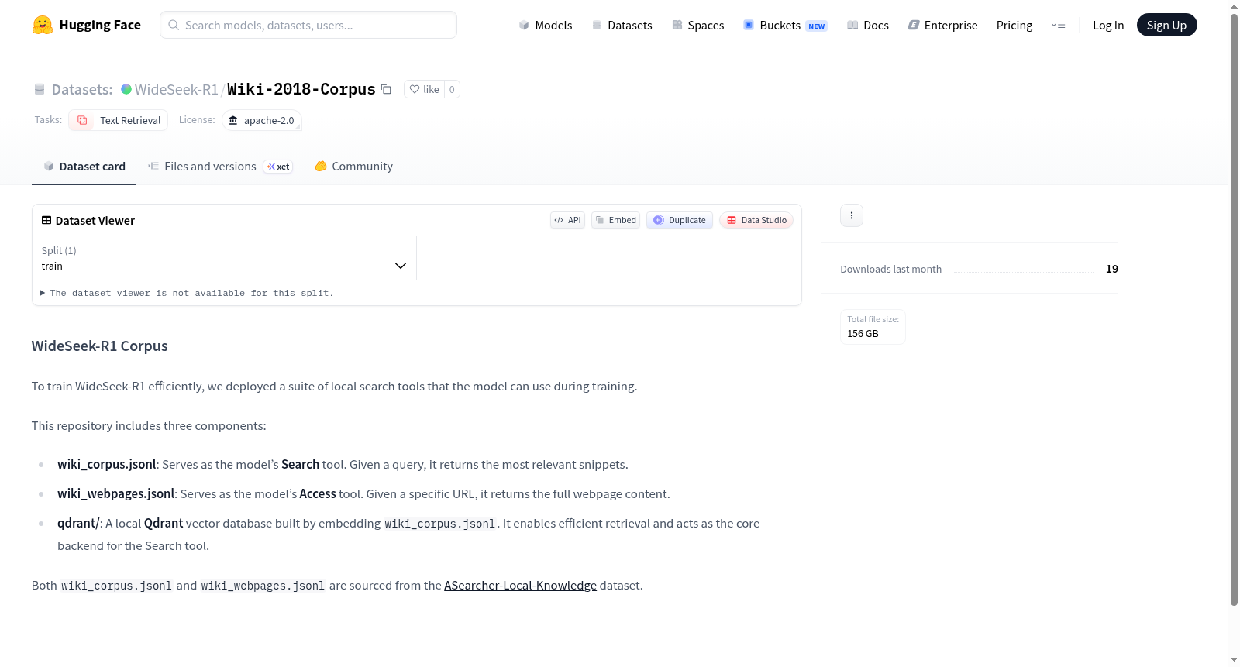Click the Duplicate button
Viewport: 1240px width, 667px height.
coord(680,220)
